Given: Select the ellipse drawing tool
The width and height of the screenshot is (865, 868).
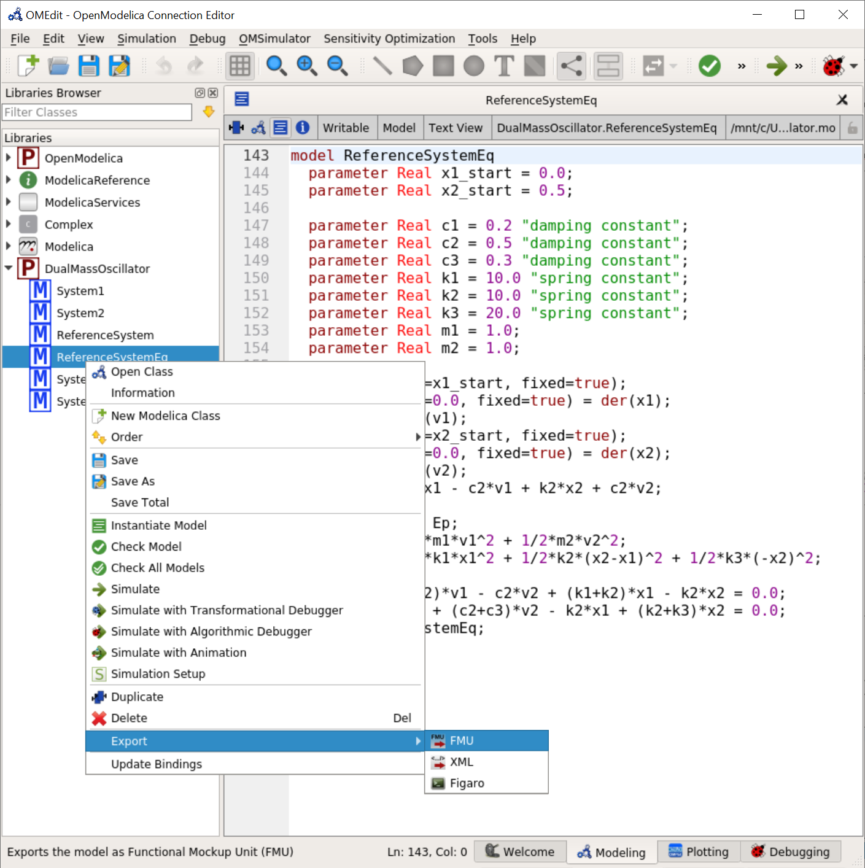Looking at the screenshot, I should (473, 66).
